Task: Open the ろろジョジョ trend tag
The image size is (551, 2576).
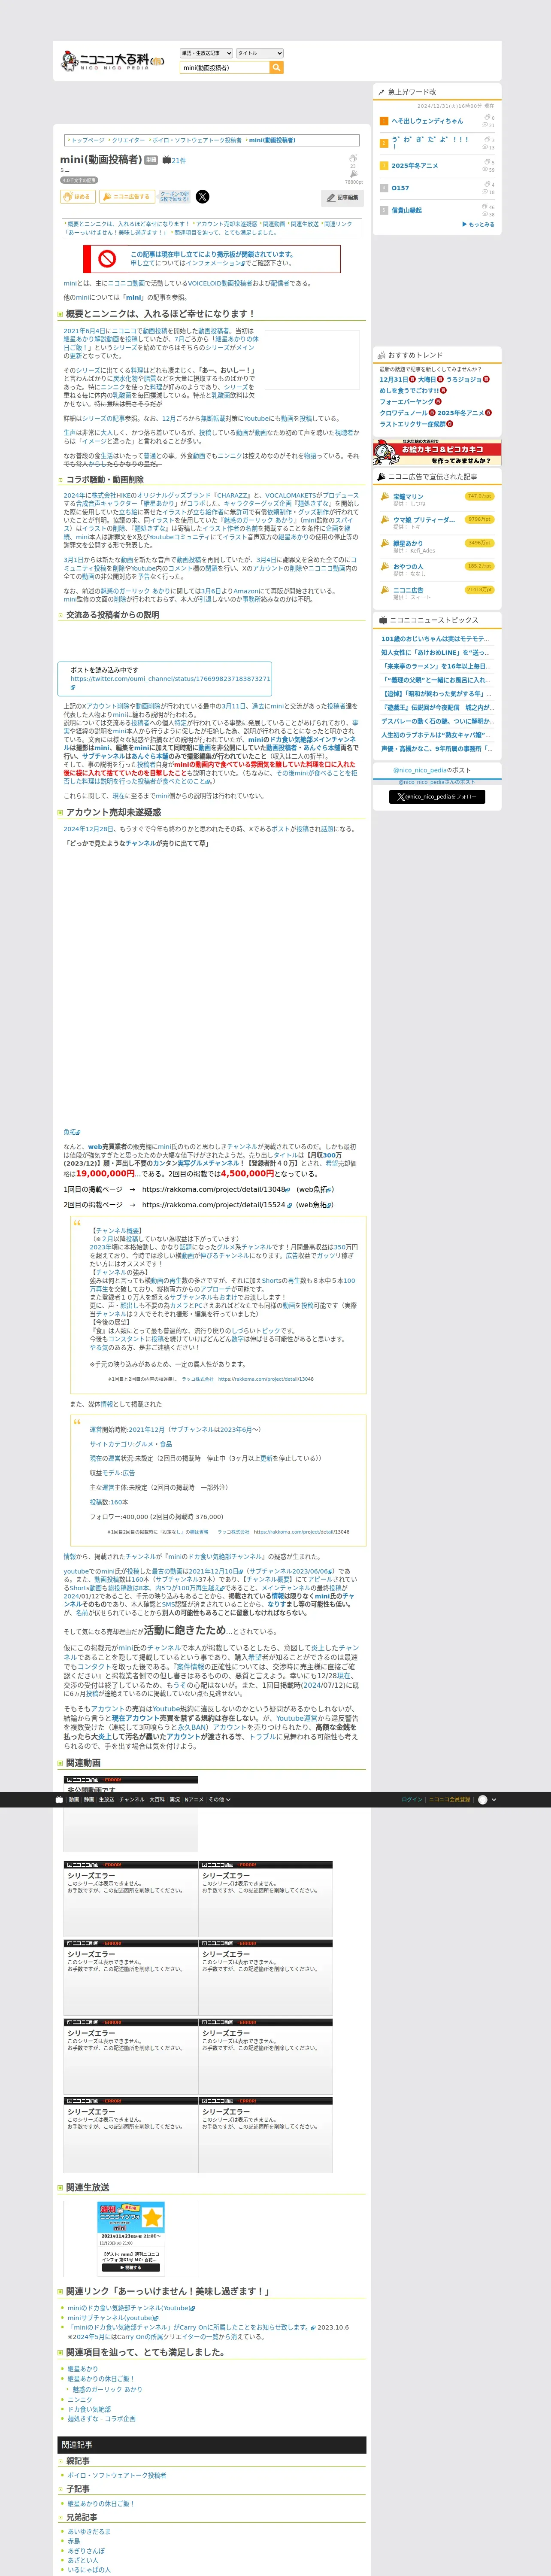Action: [x=463, y=380]
